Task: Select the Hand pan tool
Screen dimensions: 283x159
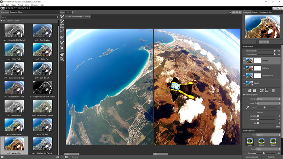Action: pos(62,54)
